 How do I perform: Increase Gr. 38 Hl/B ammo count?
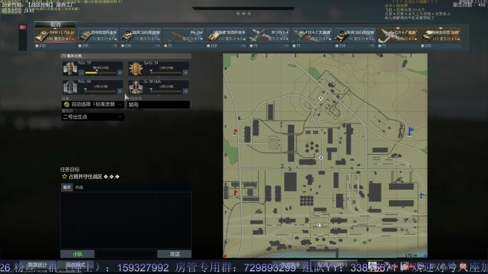(186, 92)
